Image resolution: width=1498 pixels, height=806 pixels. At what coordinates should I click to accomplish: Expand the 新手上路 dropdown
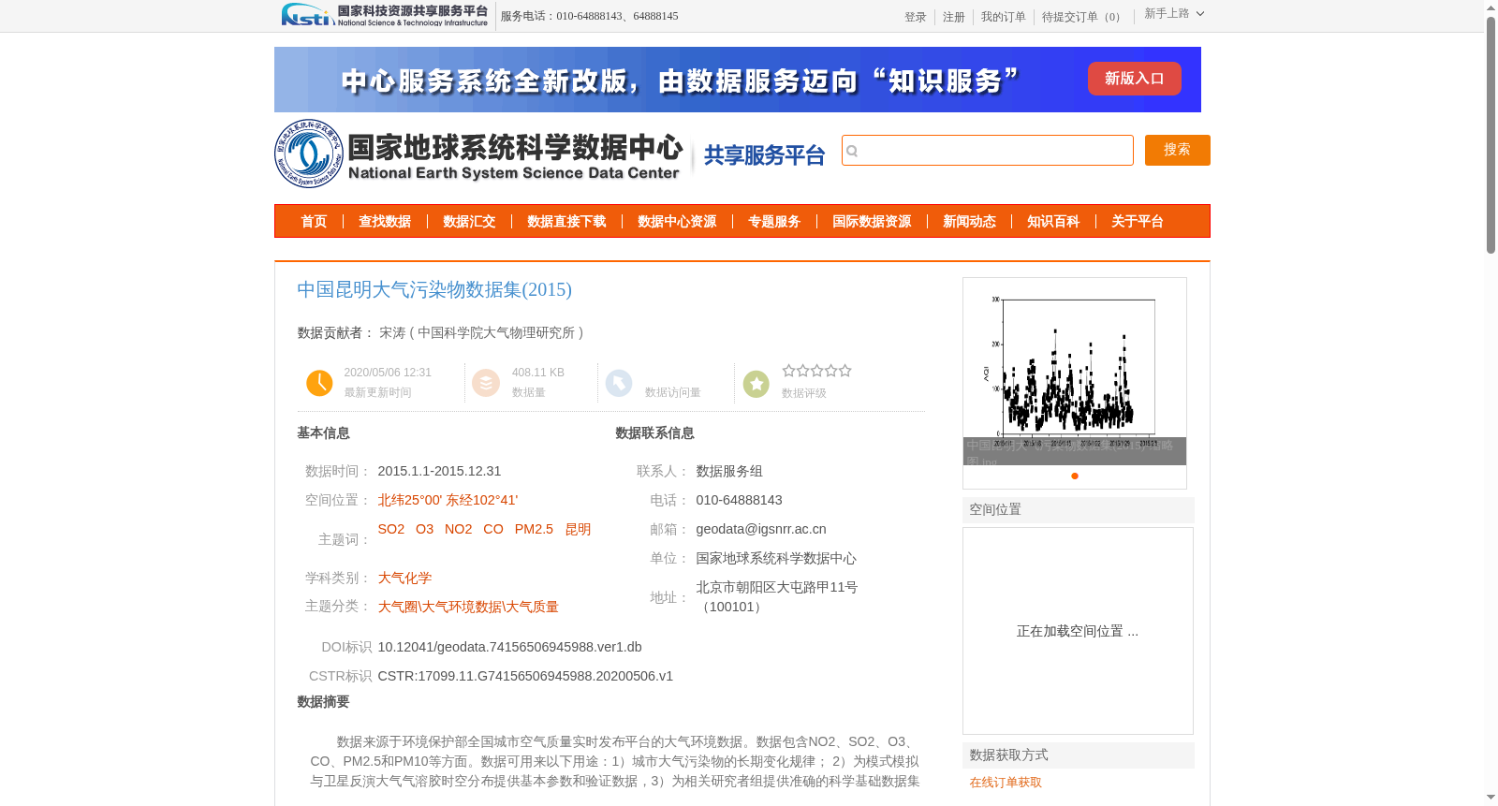click(x=1174, y=13)
